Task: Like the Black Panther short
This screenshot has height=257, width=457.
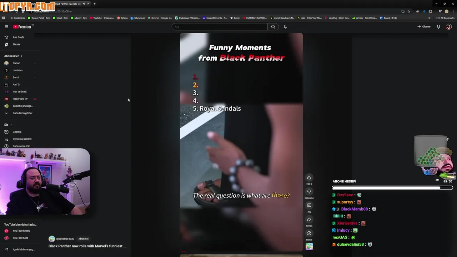Action: click(309, 177)
